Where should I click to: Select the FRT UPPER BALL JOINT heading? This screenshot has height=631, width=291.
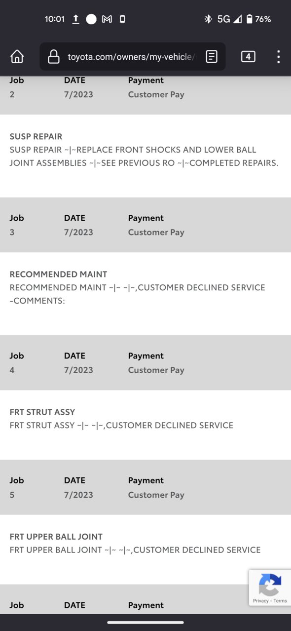[56, 536]
